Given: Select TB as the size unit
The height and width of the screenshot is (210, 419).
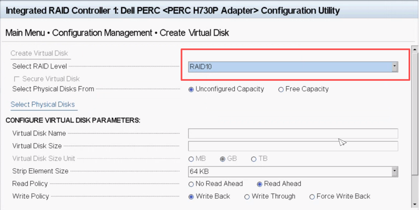Looking at the screenshot, I should (x=254, y=159).
